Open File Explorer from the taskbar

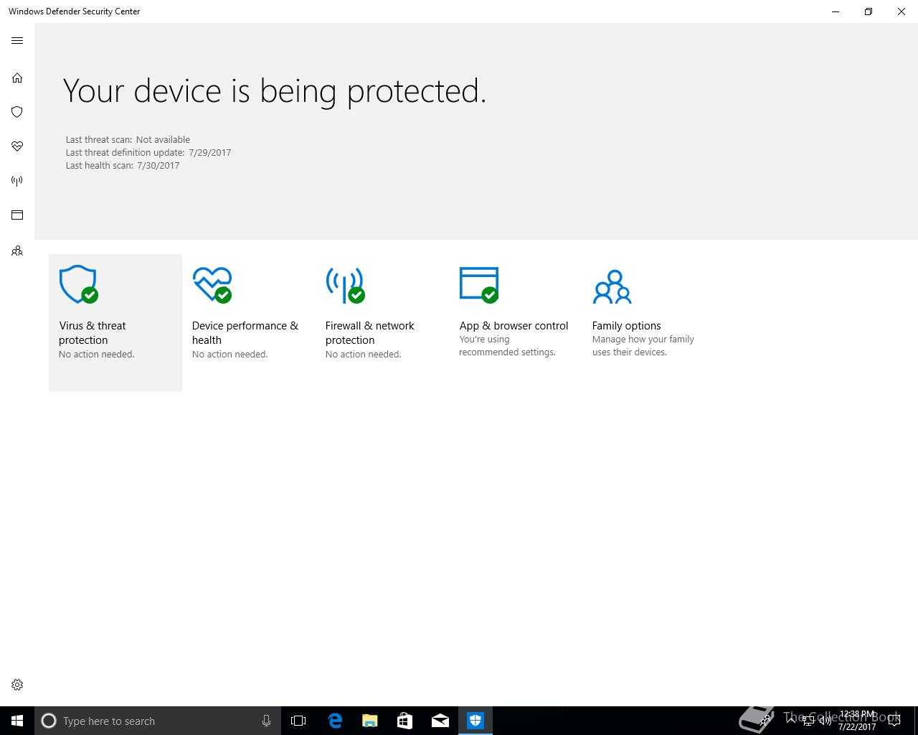[x=370, y=721]
